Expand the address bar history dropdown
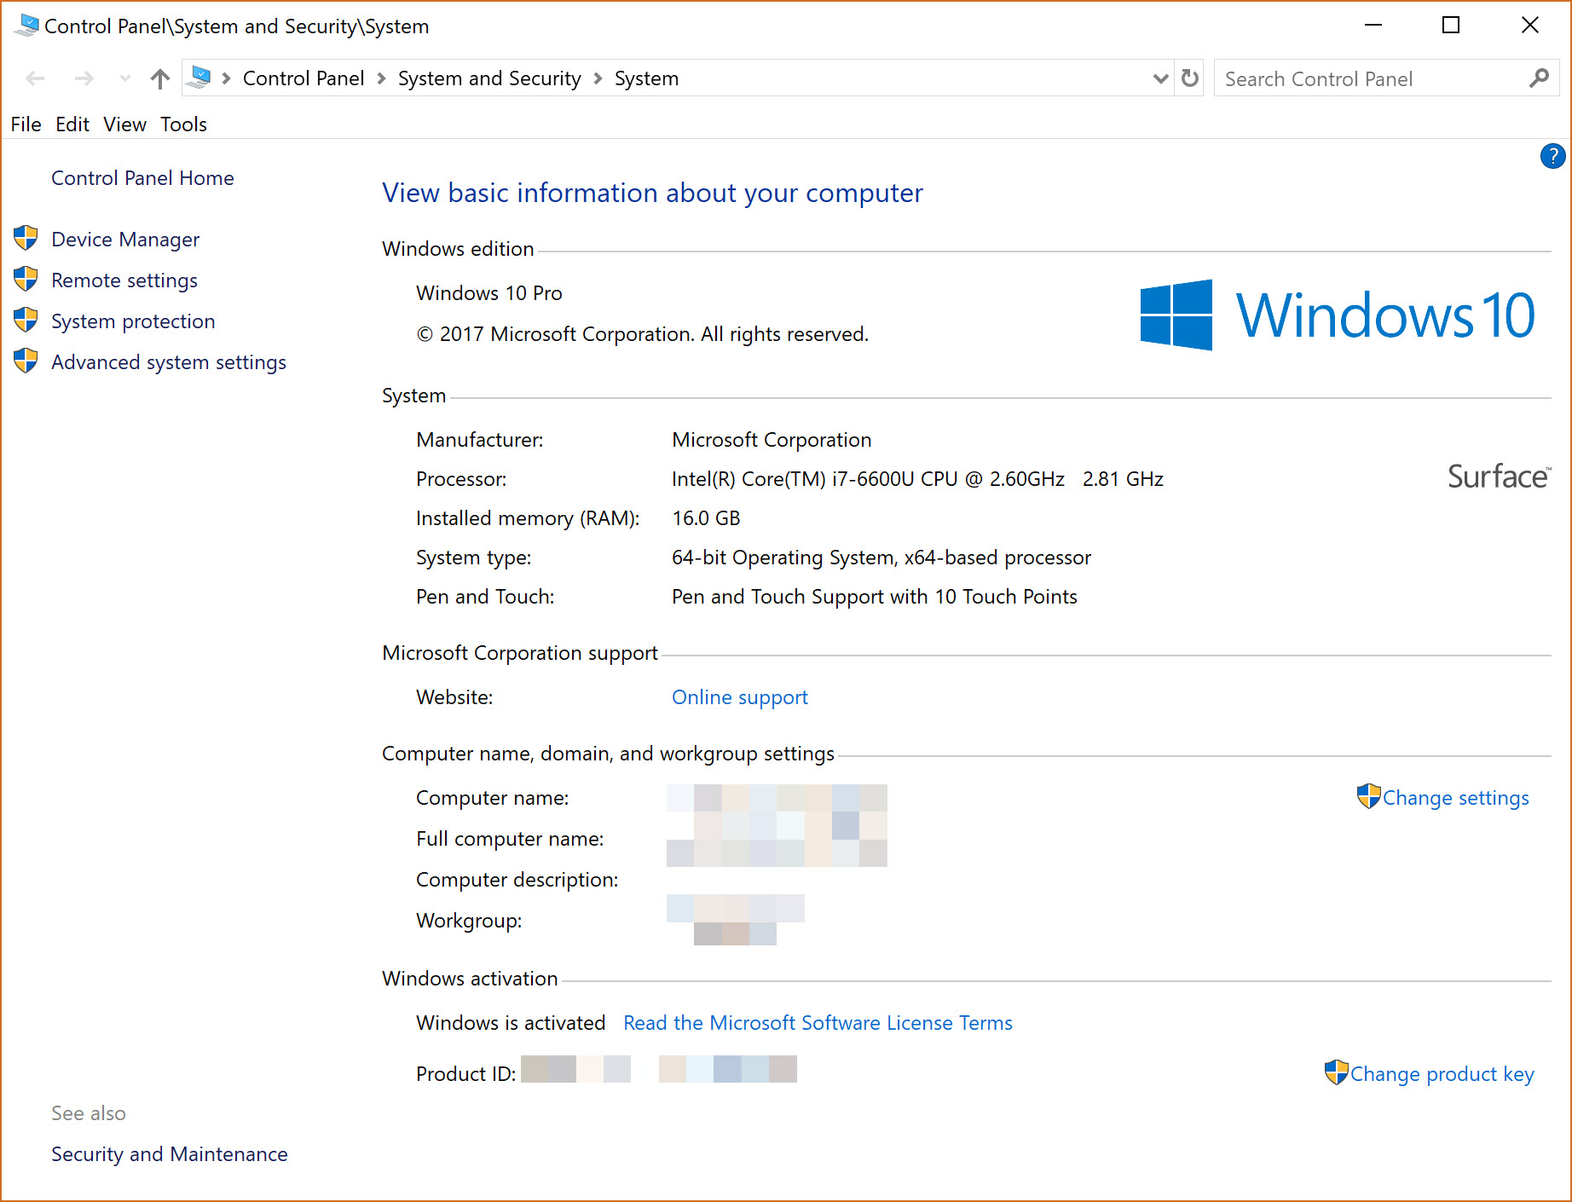Screen dimensions: 1572x1202 coord(1159,79)
